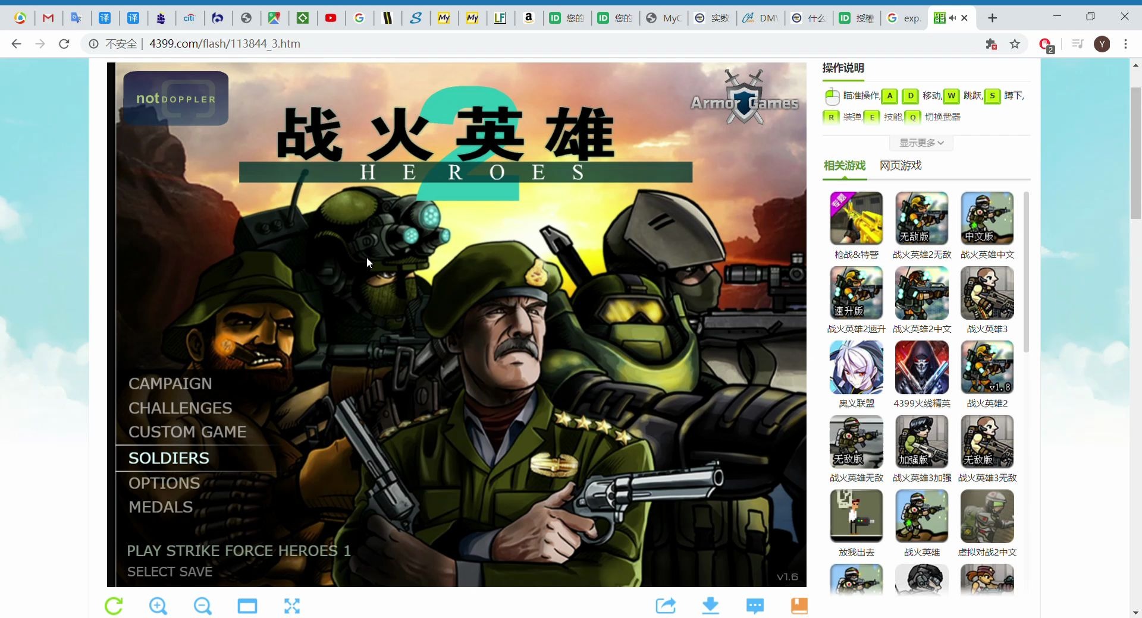Select SOLDIERS in the game menu
The image size is (1142, 618).
point(169,458)
